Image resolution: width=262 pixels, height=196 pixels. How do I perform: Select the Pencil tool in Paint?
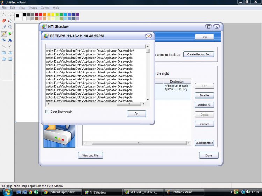4,34
